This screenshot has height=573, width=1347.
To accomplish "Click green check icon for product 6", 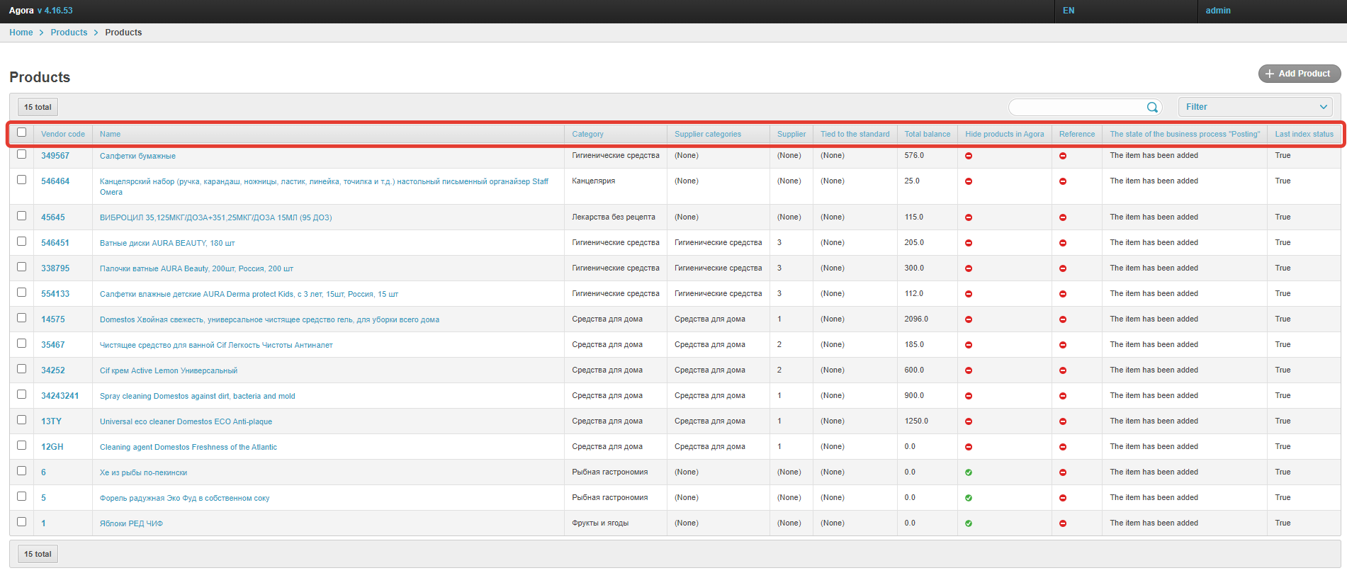I will click(x=969, y=472).
